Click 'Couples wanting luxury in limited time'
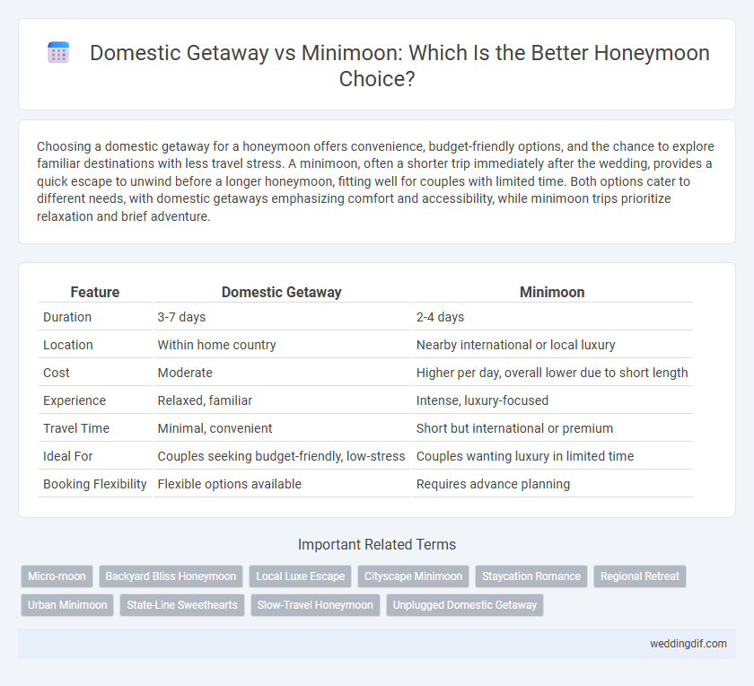This screenshot has width=754, height=686. 552,456
